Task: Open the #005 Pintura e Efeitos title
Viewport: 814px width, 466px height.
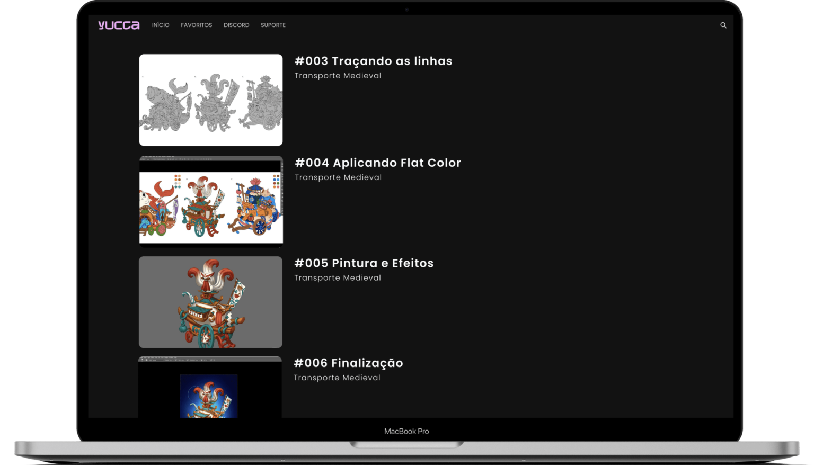Action: [364, 263]
